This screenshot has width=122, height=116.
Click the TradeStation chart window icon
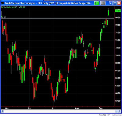(x=2, y=3)
